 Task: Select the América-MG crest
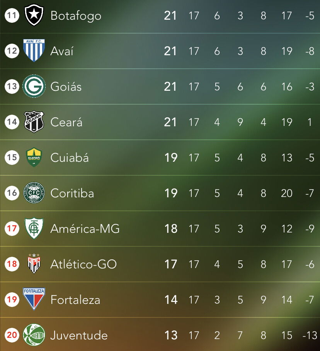pyautogui.click(x=34, y=228)
